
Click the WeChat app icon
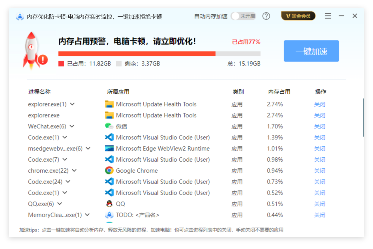coord(109,126)
